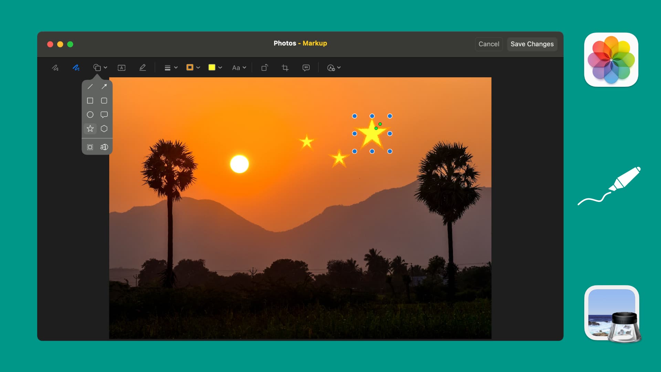
Task: Click the orange Border Color swatch
Action: pos(190,68)
